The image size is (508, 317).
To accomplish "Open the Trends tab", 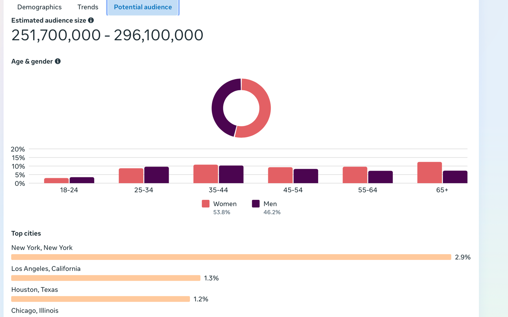I will (x=88, y=7).
